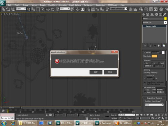Activate Select and Scale tool
The height and width of the screenshot is (126, 168).
pos(57,9)
